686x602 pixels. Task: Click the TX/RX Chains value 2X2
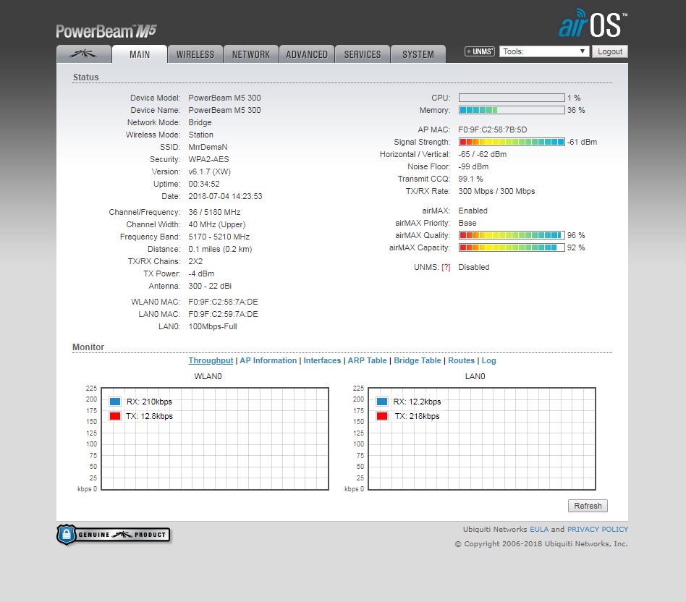(195, 262)
